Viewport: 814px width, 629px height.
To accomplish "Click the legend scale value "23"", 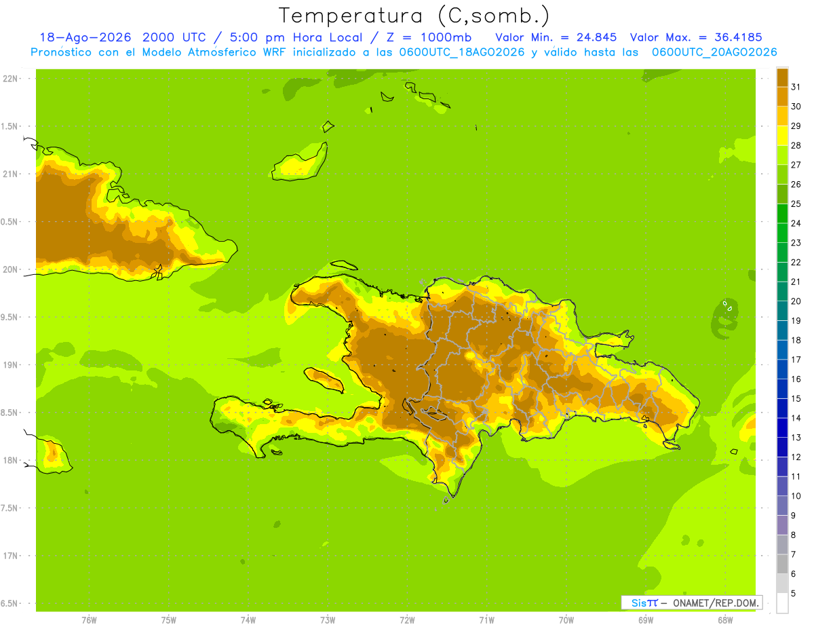I will click(796, 243).
